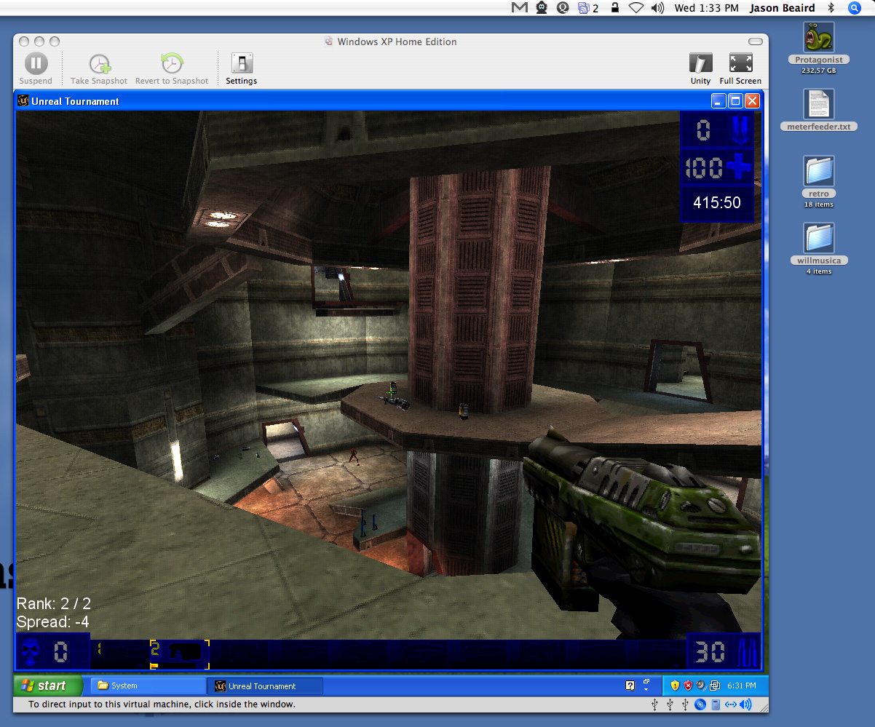Switch to Unity view
This screenshot has height=727, width=875.
click(x=700, y=69)
